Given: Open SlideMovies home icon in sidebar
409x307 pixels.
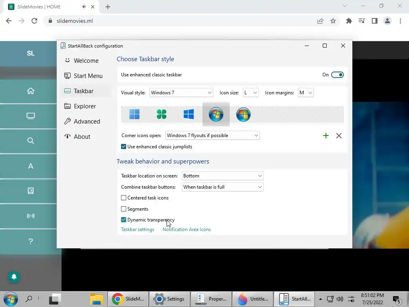Looking at the screenshot, I should [x=30, y=91].
